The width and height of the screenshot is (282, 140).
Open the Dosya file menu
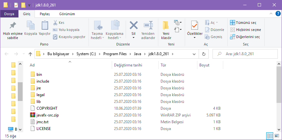pyautogui.click(x=9, y=14)
